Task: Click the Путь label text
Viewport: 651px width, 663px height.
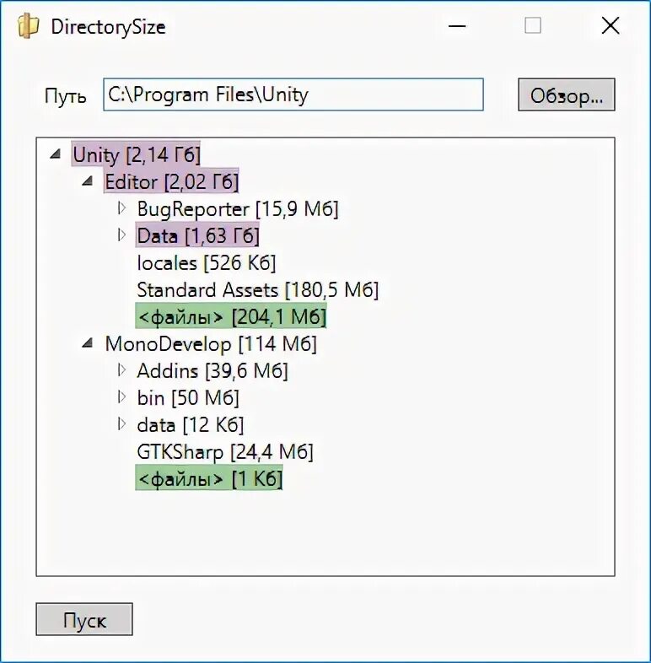Action: [x=66, y=95]
